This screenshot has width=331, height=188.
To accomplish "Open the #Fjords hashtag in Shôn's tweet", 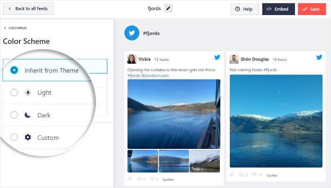I will [270, 70].
